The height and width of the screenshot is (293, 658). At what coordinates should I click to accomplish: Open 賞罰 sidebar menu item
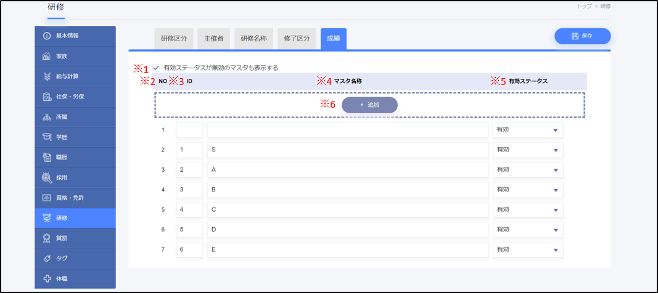75,238
